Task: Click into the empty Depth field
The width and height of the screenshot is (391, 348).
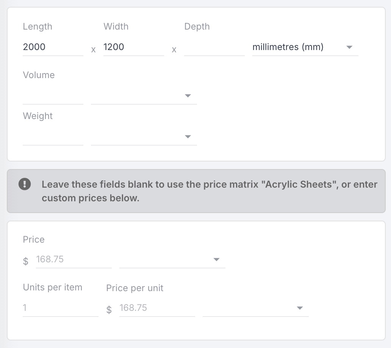Action: [214, 47]
